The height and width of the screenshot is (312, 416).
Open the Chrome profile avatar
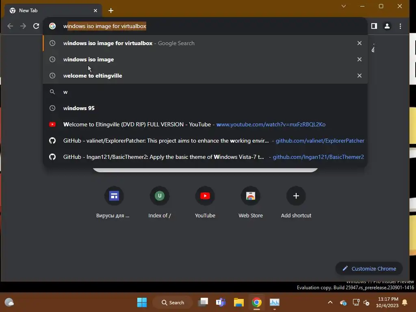(387, 26)
